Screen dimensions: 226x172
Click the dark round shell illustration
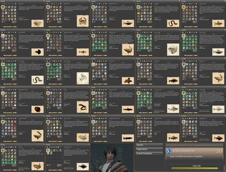click(38, 109)
